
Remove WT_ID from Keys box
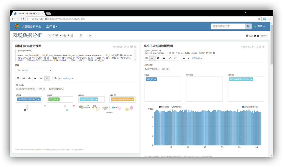pyautogui.click(x=155, y=79)
